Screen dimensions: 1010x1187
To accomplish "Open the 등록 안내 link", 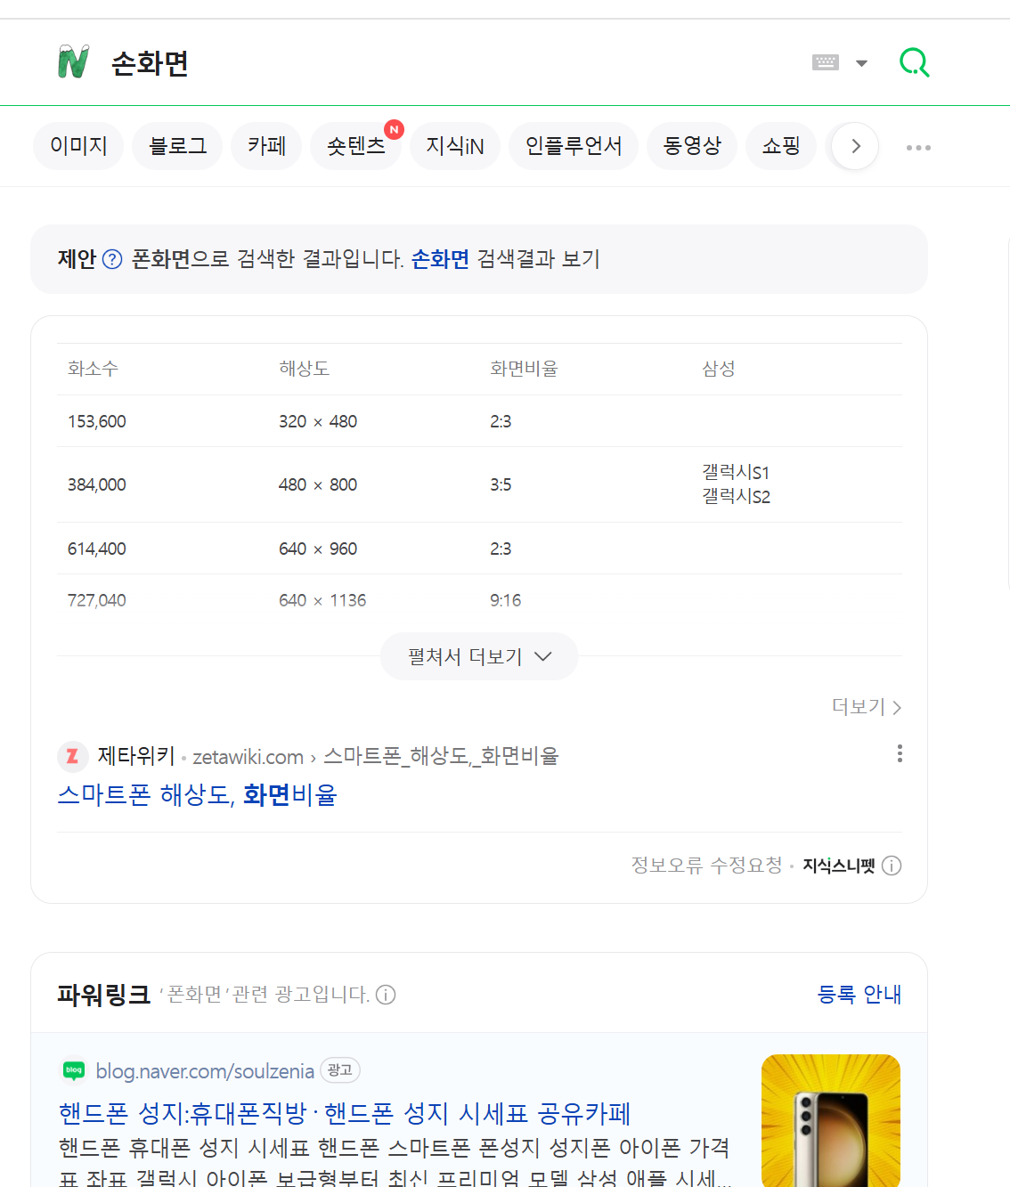I will click(859, 994).
